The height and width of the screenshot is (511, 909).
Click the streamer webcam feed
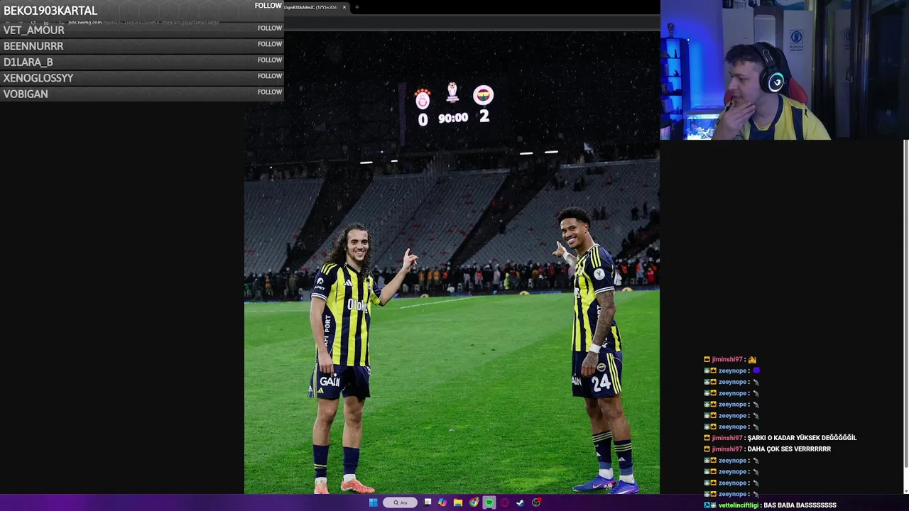pyautogui.click(x=785, y=70)
